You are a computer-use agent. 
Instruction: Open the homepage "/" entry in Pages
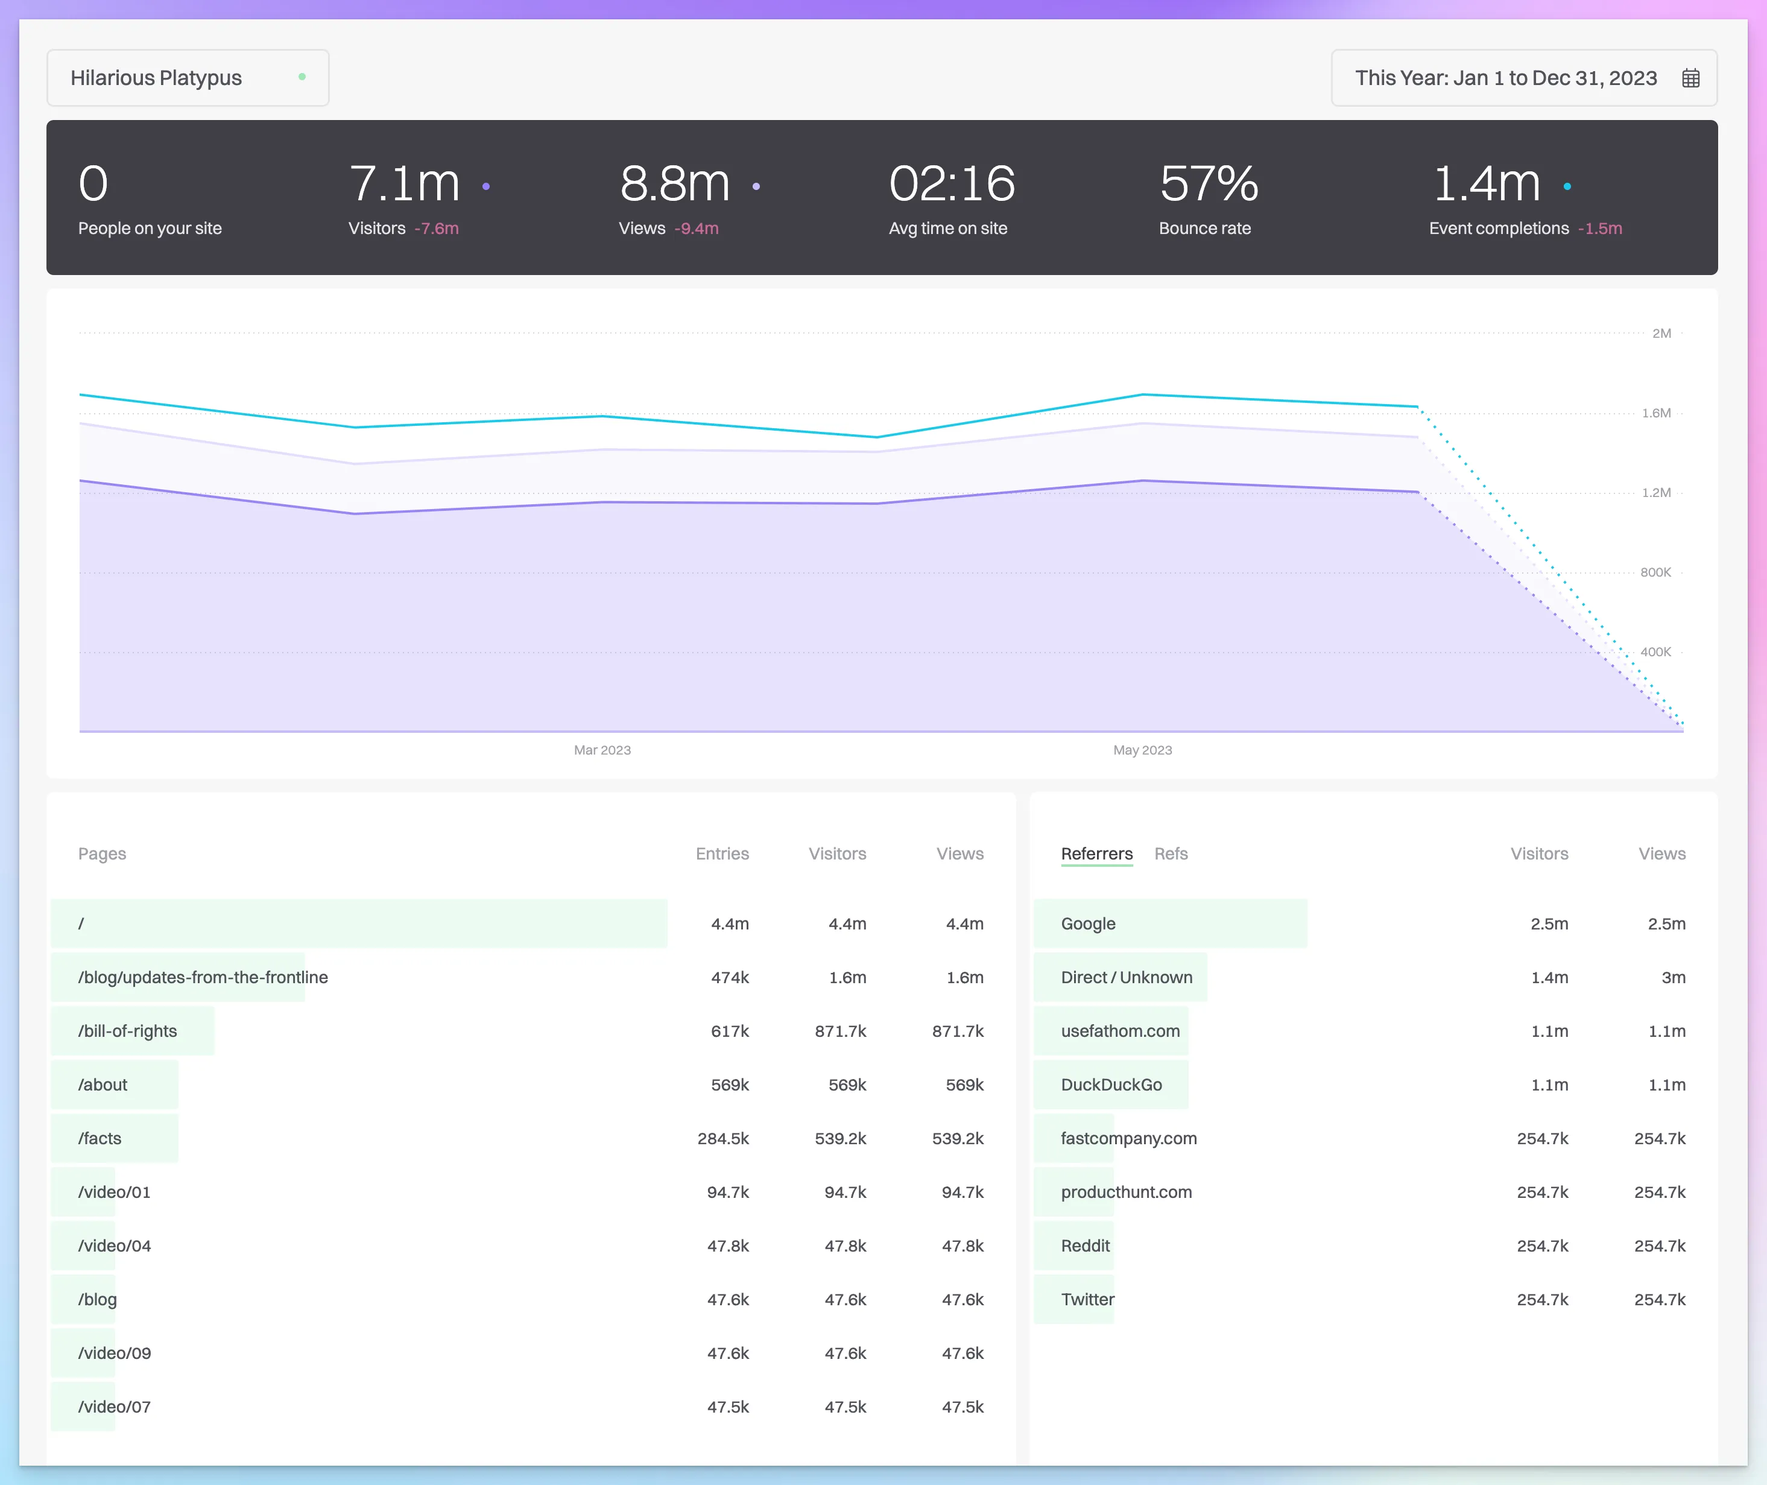(x=81, y=923)
